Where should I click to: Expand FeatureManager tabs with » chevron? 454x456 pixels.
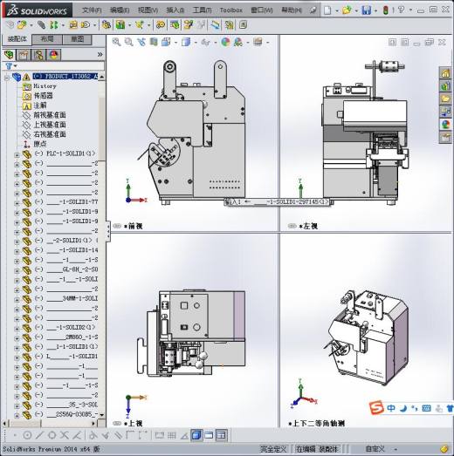pyautogui.click(x=100, y=54)
